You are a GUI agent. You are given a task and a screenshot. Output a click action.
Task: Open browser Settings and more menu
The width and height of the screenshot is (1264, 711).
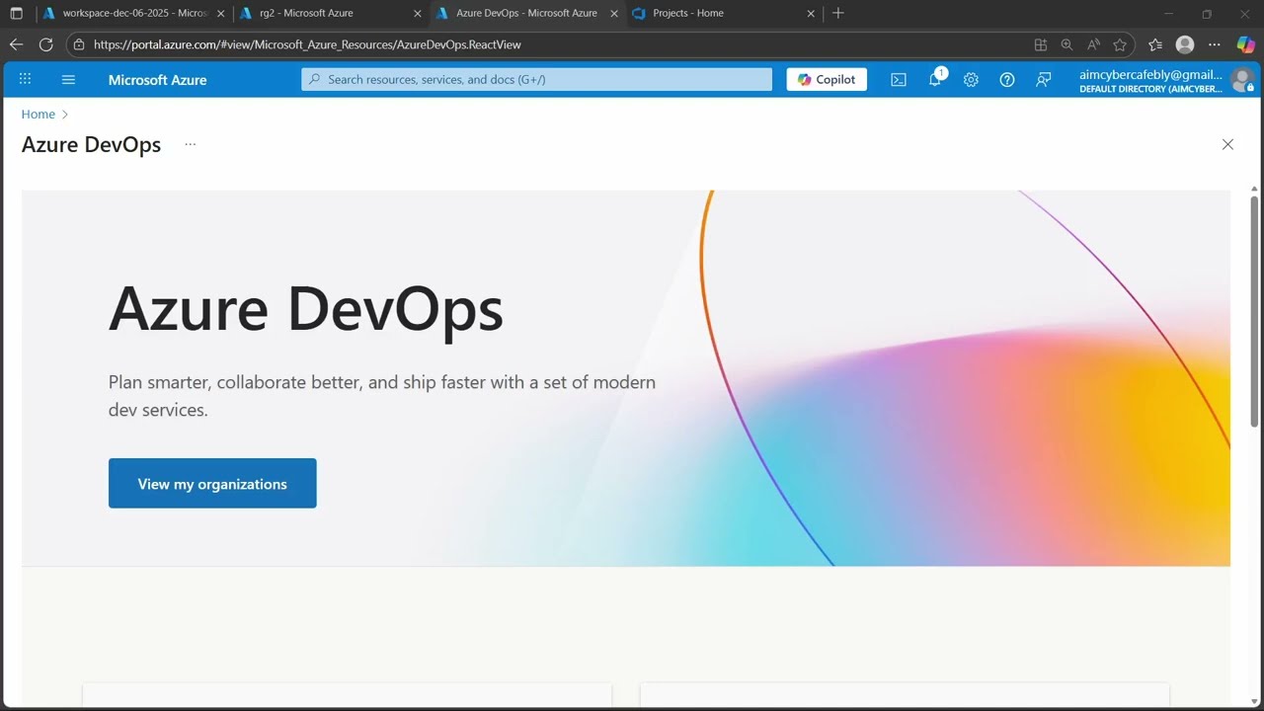pos(1215,44)
